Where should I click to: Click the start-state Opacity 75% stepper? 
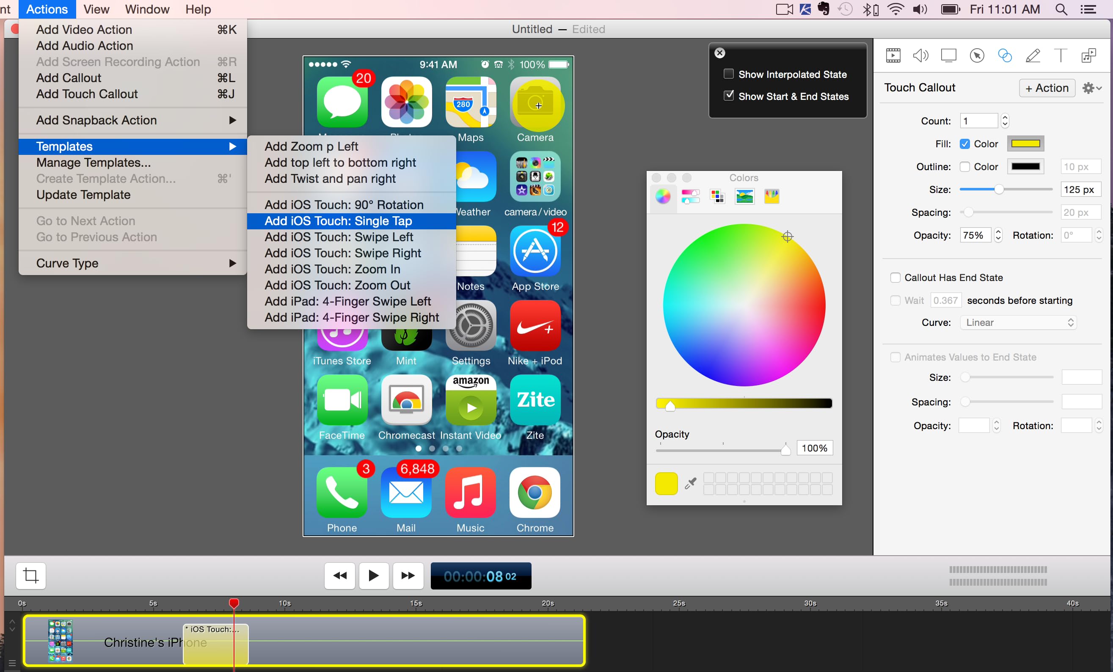tap(998, 235)
